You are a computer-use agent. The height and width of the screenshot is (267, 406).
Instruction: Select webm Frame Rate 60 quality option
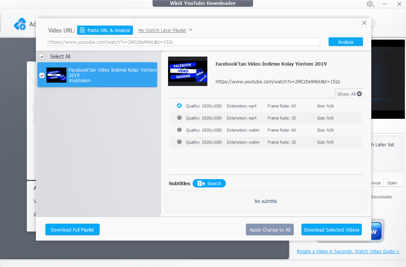click(179, 130)
